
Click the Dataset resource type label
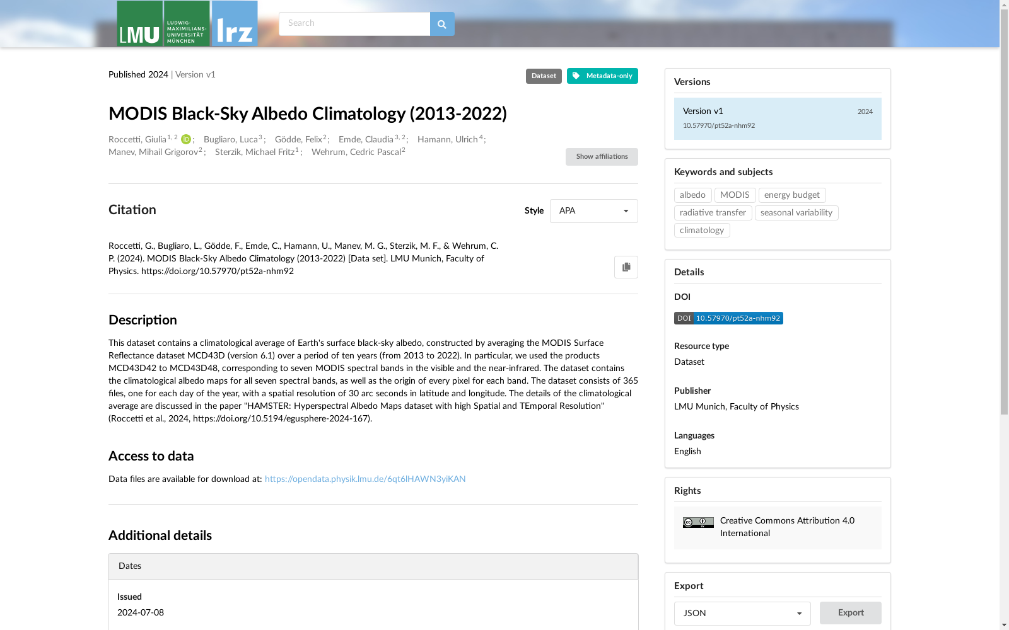pyautogui.click(x=544, y=76)
